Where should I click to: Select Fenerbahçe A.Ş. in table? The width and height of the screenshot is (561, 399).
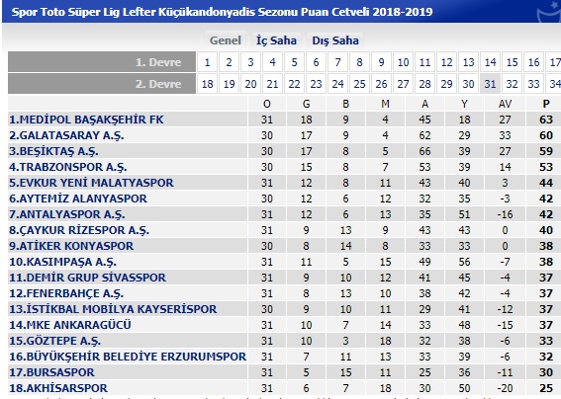coord(66,293)
